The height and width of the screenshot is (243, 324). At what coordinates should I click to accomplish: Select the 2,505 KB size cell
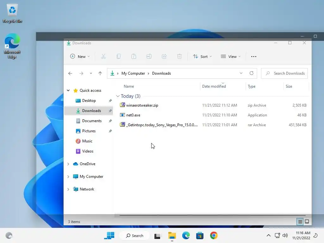[x=299, y=105]
